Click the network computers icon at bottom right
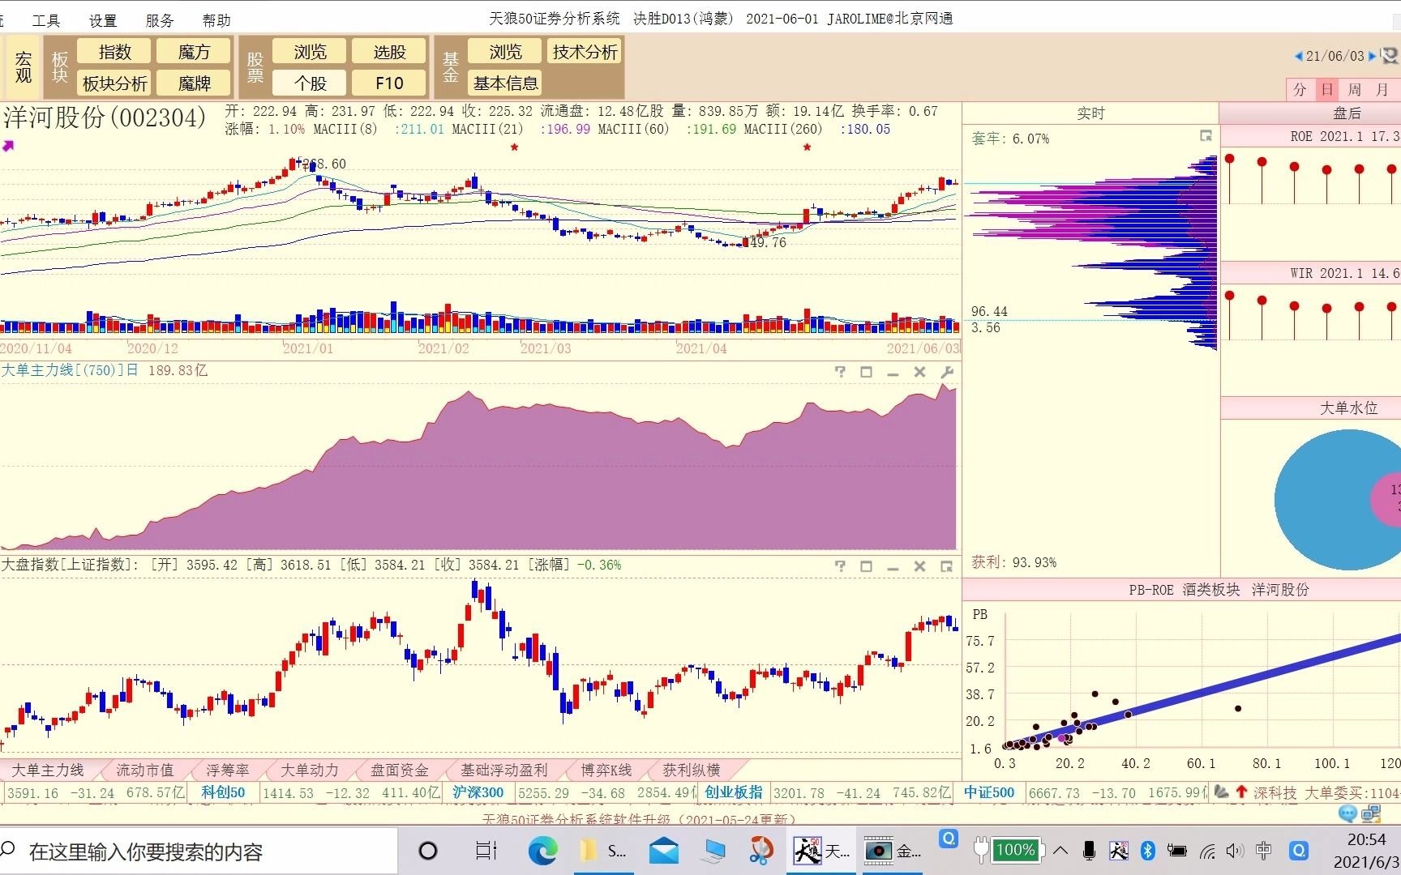1401x875 pixels. (1371, 813)
